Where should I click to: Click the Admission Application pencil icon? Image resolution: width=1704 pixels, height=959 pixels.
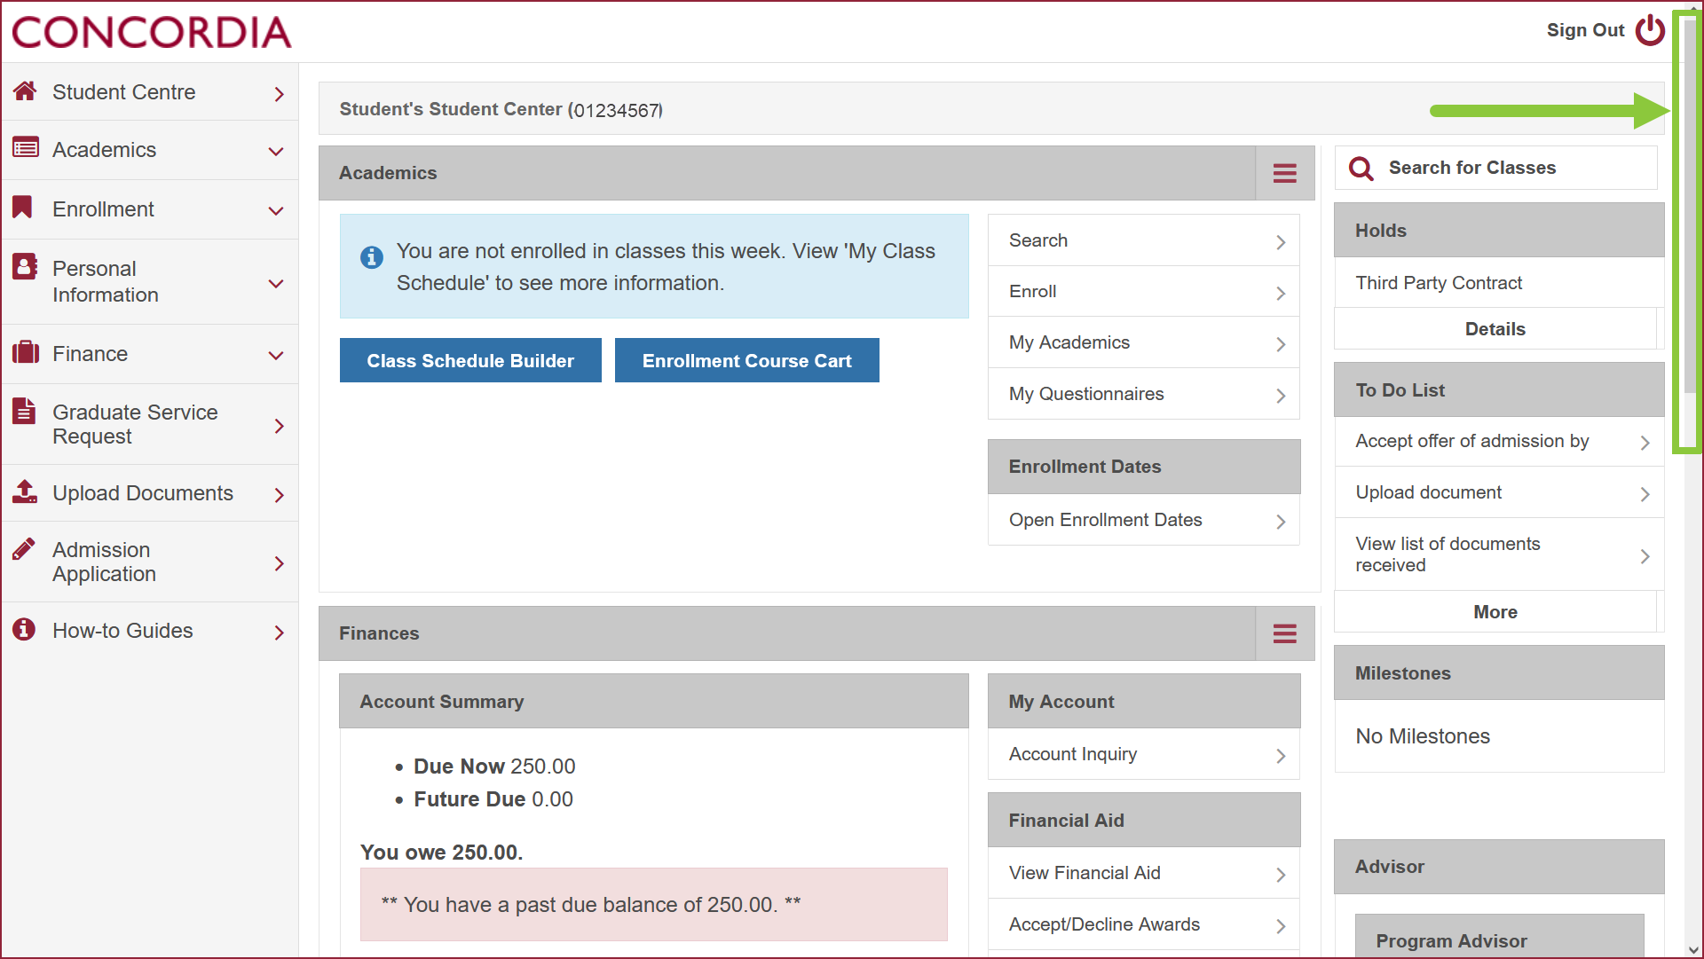(24, 548)
